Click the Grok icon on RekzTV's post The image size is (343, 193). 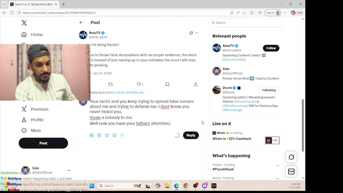pos(191,33)
